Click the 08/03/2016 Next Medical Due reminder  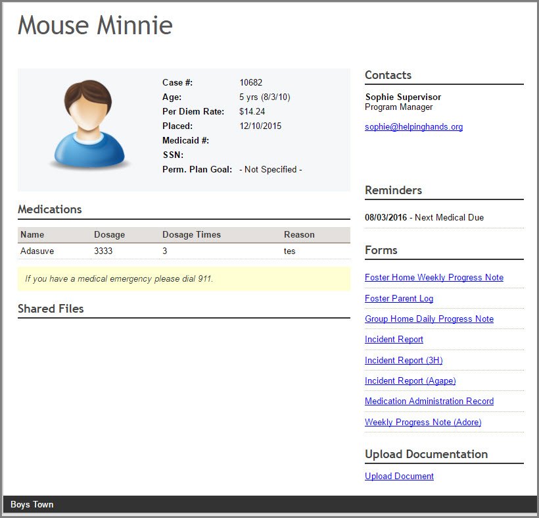click(x=424, y=217)
